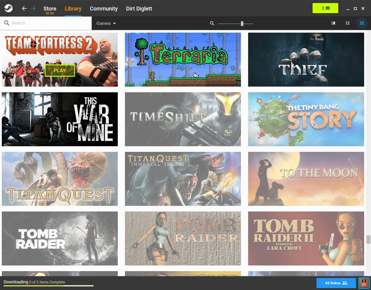Image resolution: width=371 pixels, height=290 pixels.
Task: Select the grid view icon
Action: click(x=362, y=23)
